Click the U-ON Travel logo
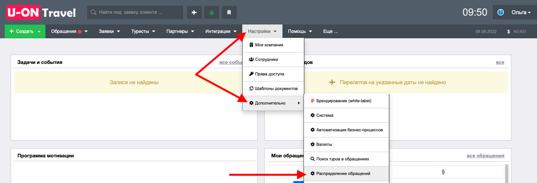Image resolution: width=537 pixels, height=183 pixels. (41, 12)
